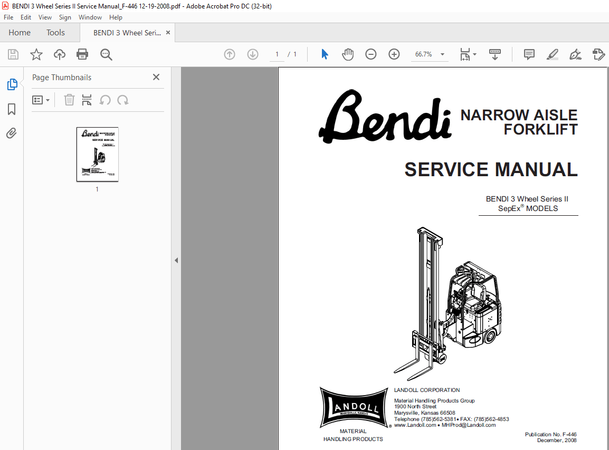
Task: Share the file via Adobe cloud
Action: point(59,54)
